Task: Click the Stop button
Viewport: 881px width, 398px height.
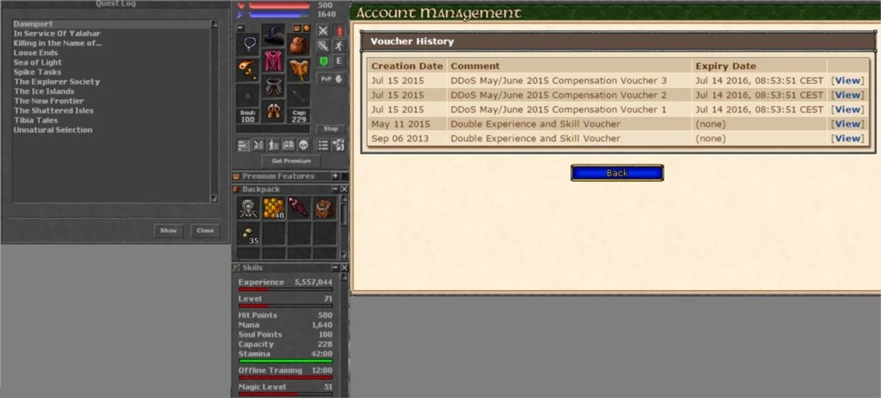Action: (331, 129)
